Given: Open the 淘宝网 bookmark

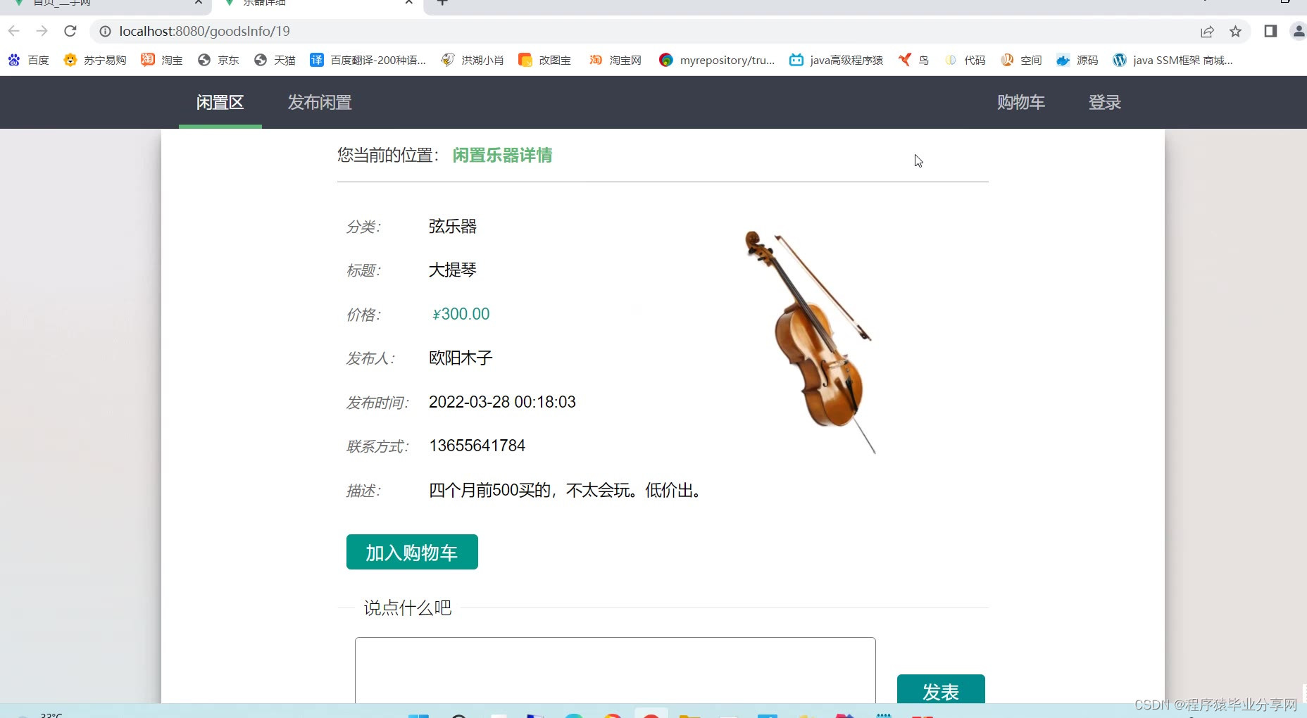Looking at the screenshot, I should 615,60.
